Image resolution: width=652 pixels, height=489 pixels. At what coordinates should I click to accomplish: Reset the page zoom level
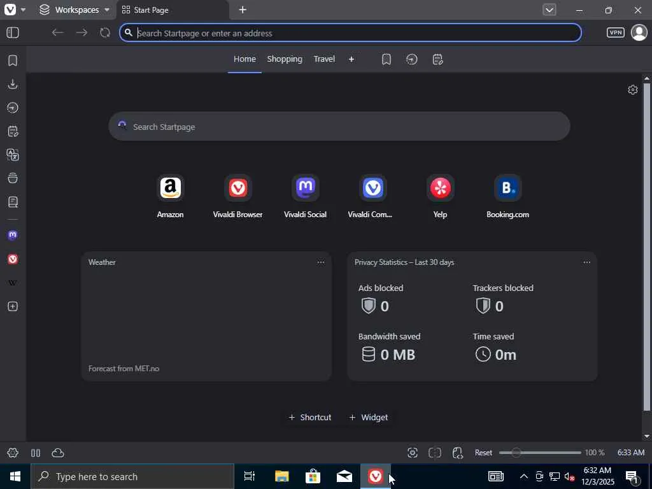tap(483, 453)
